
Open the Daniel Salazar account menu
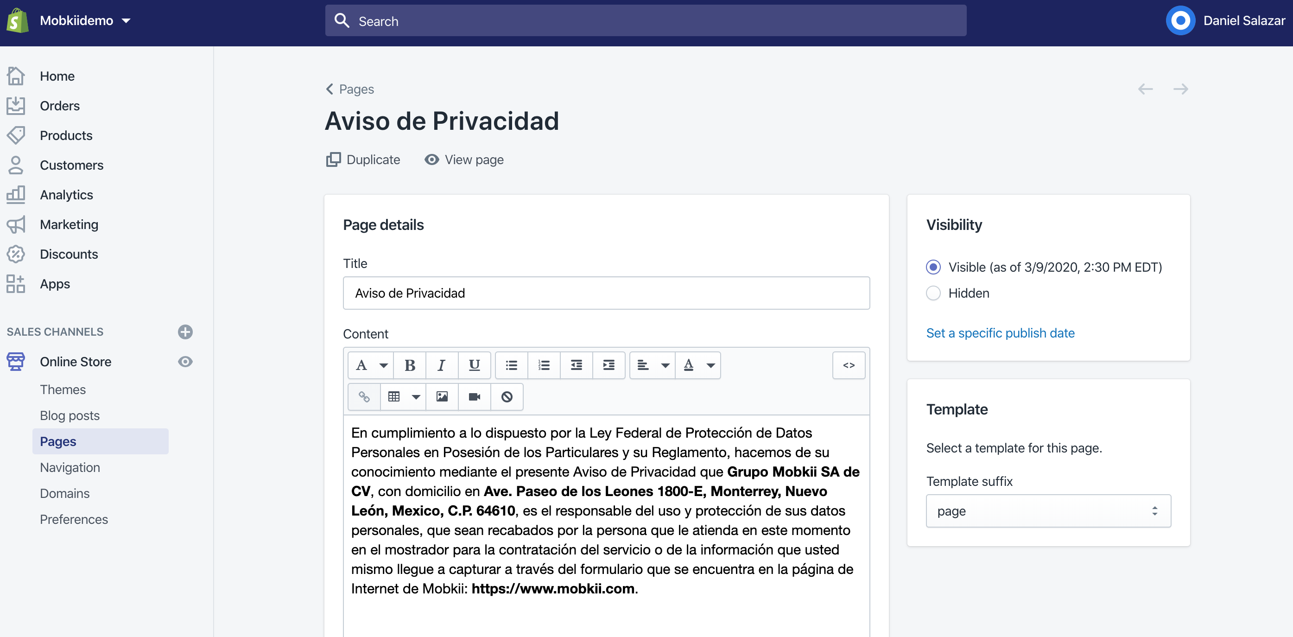[x=1225, y=20]
